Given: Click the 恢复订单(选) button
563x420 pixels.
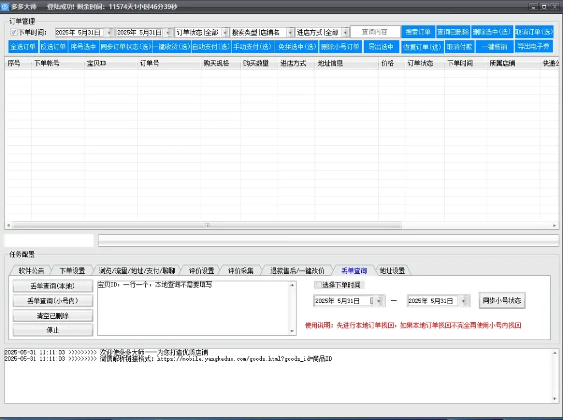Looking at the screenshot, I should [x=422, y=47].
